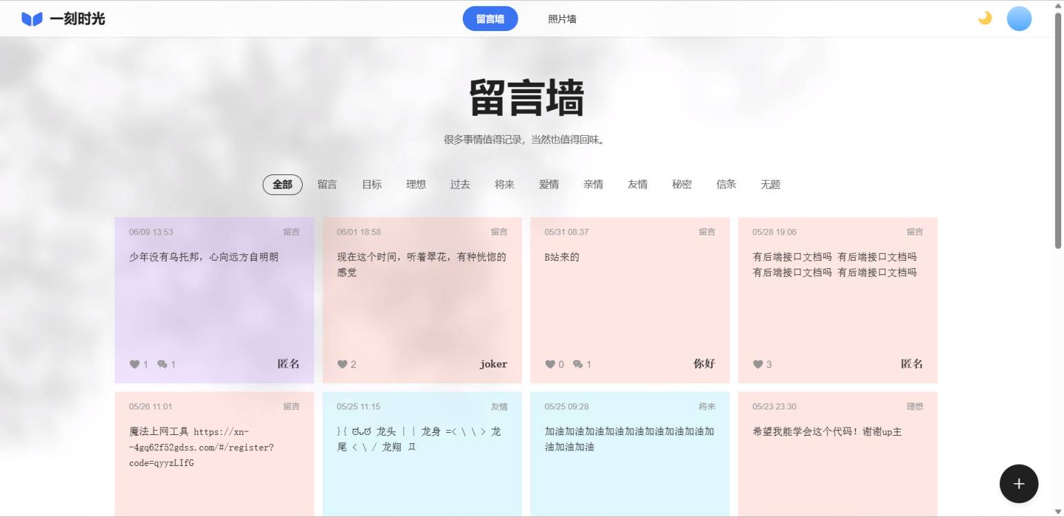Filter messages by 无题 category
Viewport: 1064px width, 517px height.
(770, 185)
